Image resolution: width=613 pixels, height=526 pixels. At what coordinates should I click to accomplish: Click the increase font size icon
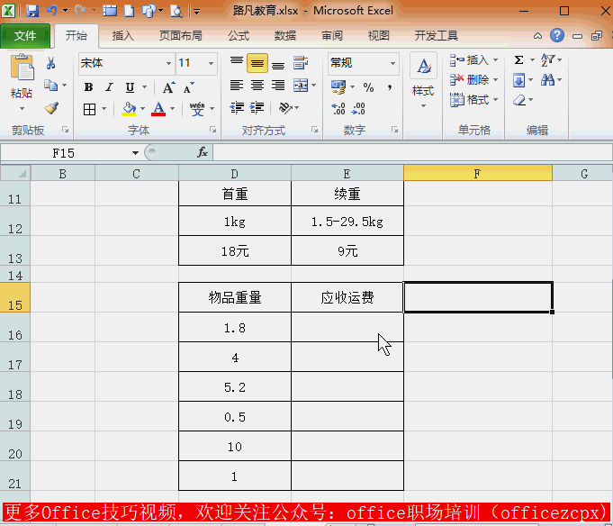tap(168, 87)
